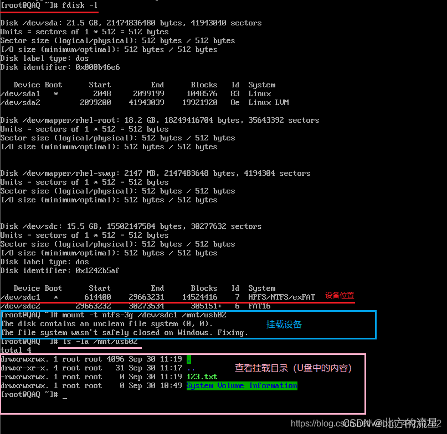Place cursor at the blinking terminal prompt
Screen dimensions: 447x434
point(64,396)
